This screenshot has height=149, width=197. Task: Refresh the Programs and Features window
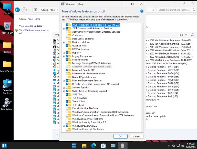(x=153, y=10)
